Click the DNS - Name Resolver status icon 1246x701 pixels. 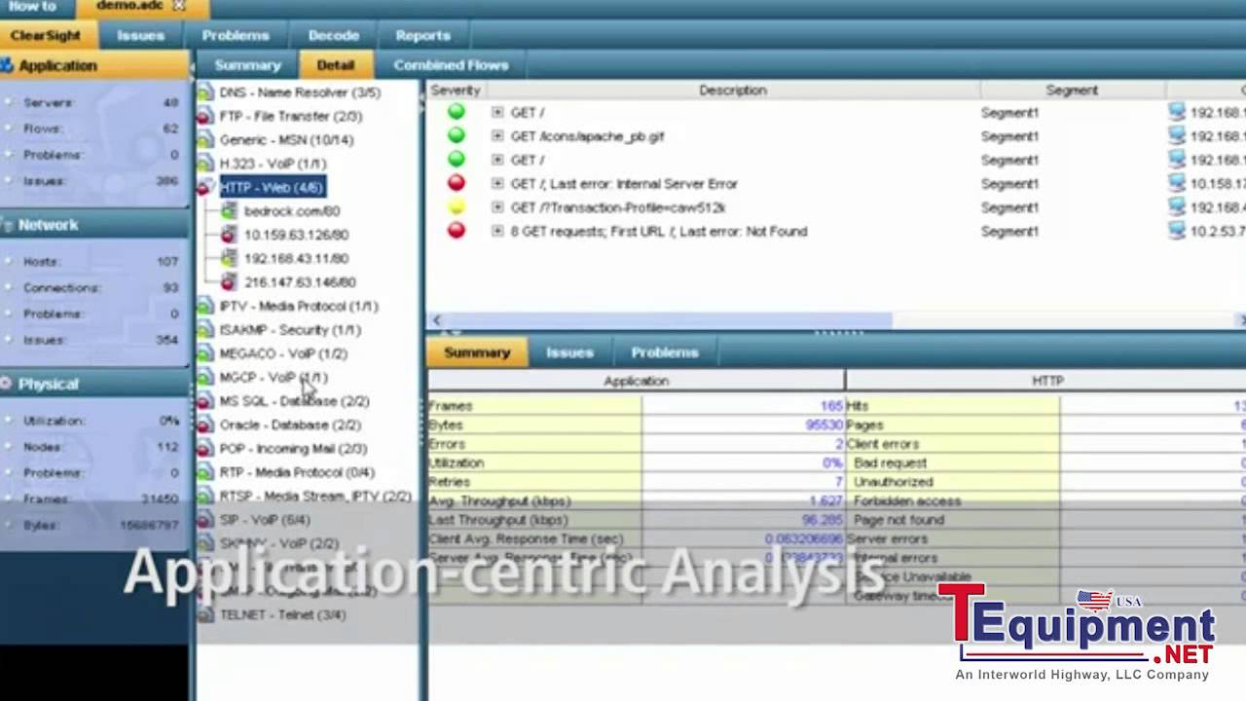pyautogui.click(x=204, y=92)
